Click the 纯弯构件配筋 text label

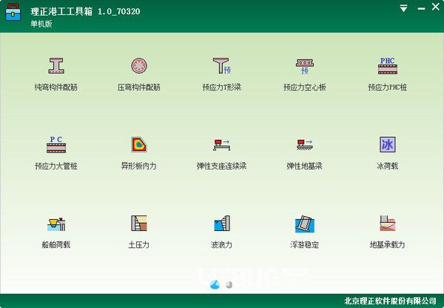coord(56,87)
